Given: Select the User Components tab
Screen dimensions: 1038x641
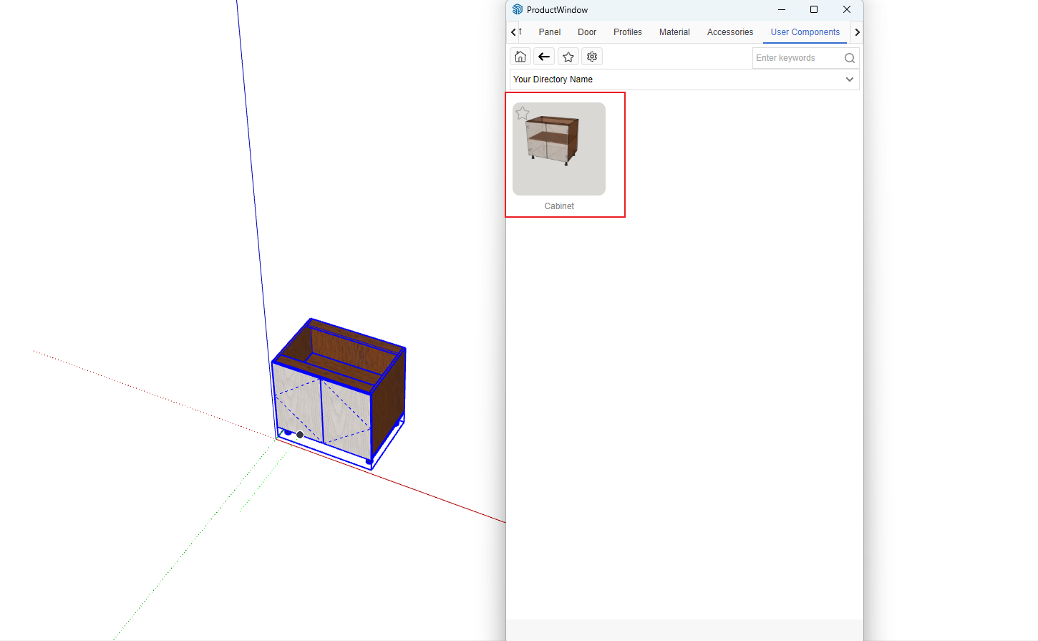Looking at the screenshot, I should tap(805, 32).
